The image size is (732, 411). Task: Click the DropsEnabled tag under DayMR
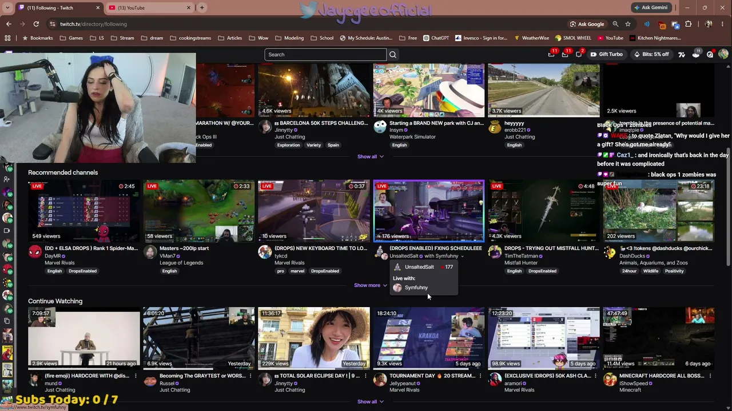83,271
